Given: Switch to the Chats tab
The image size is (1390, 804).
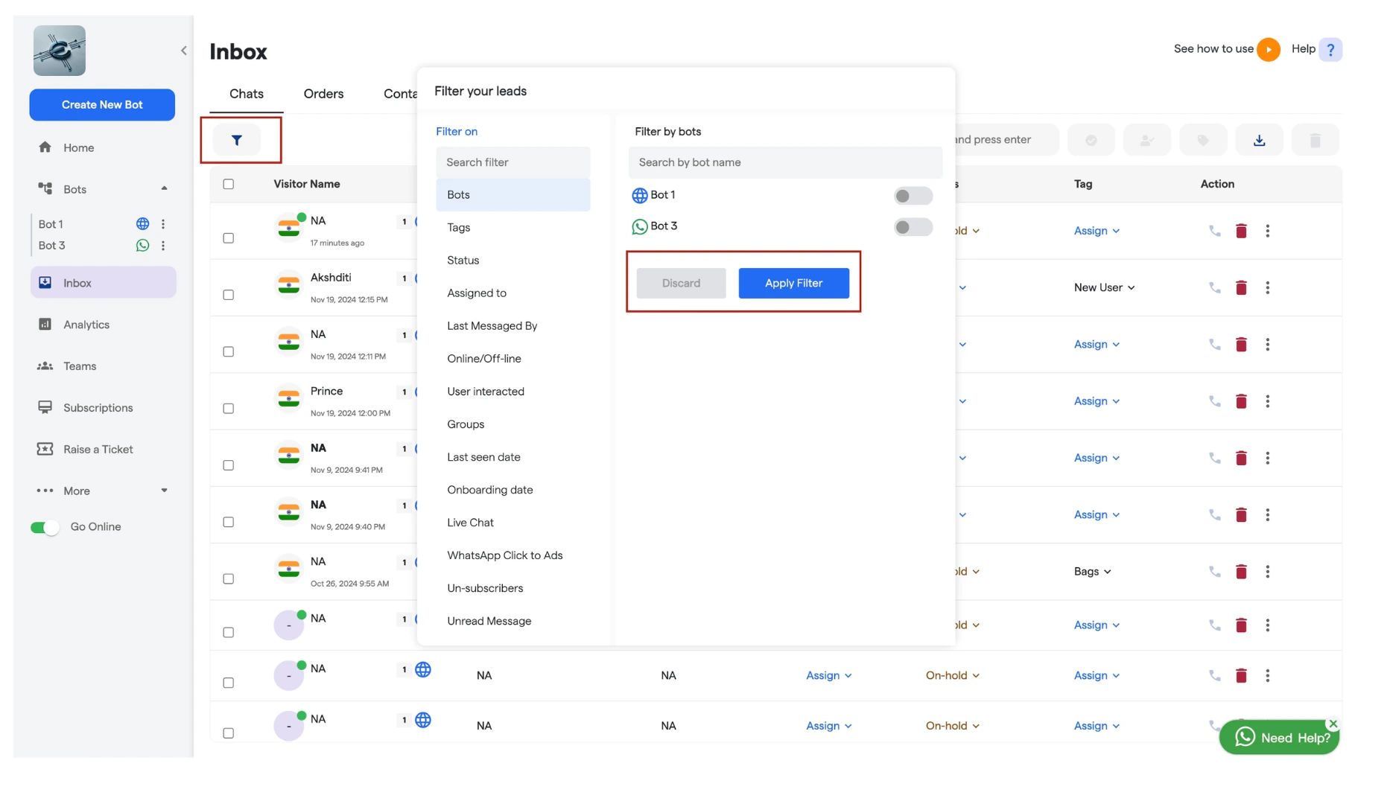Looking at the screenshot, I should pos(247,94).
